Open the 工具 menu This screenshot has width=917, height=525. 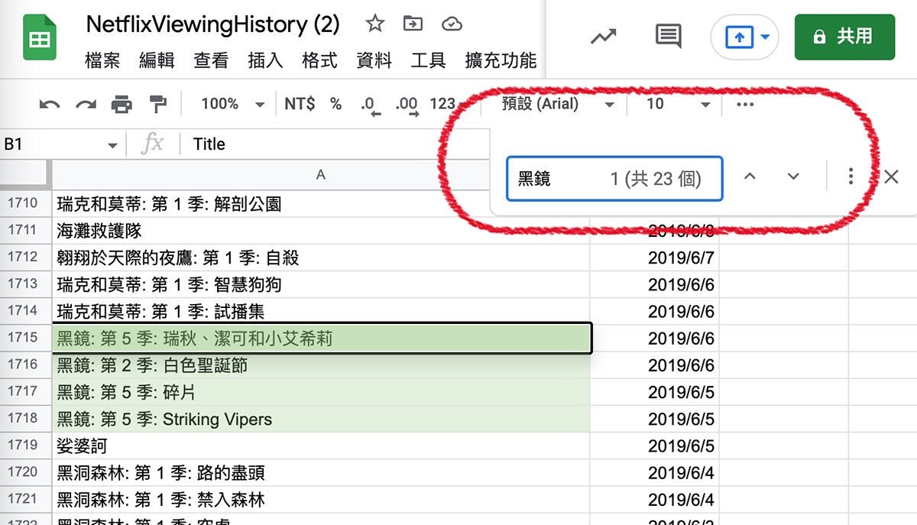pyautogui.click(x=428, y=60)
